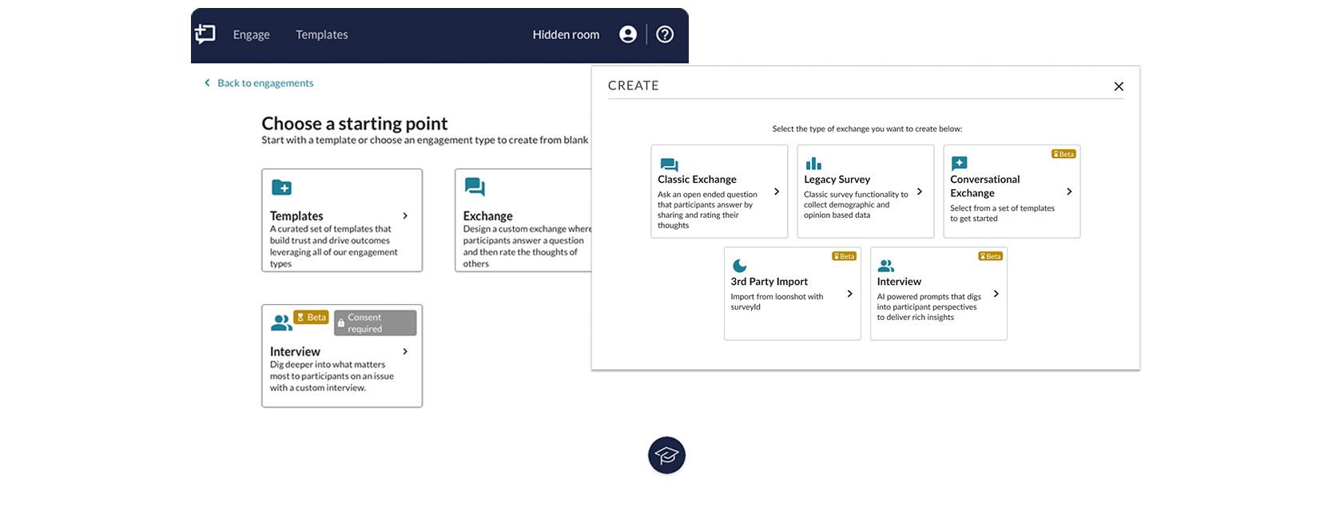
Task: Choose Legacy Survey title in Create dialog
Action: (837, 180)
